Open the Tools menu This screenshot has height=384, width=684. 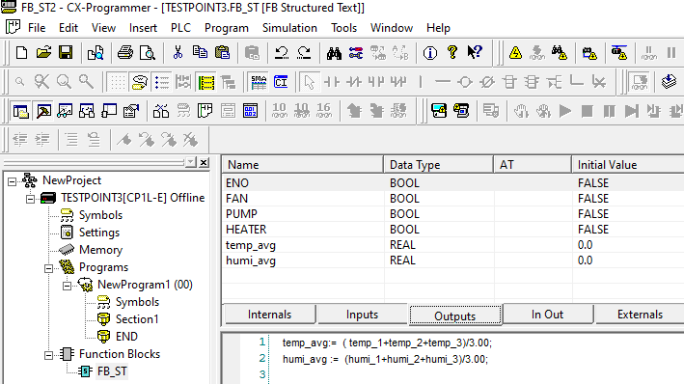[343, 28]
